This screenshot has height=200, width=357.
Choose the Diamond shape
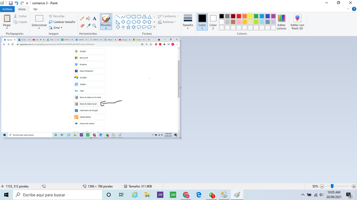123,22
